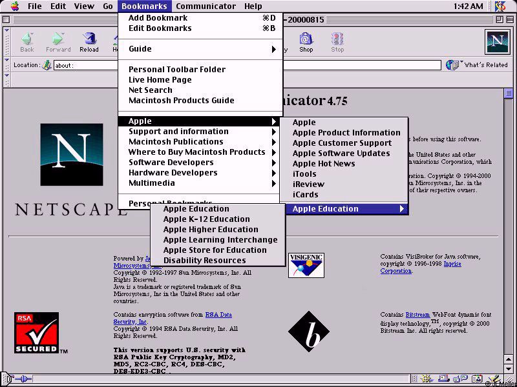This screenshot has width=517, height=387.
Task: Expand the Software Developers submenu
Action: point(200,163)
